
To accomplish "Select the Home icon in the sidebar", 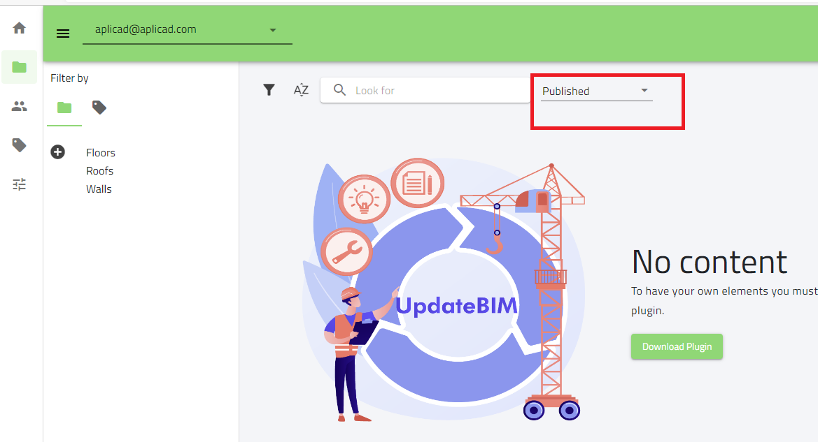I will coord(19,29).
